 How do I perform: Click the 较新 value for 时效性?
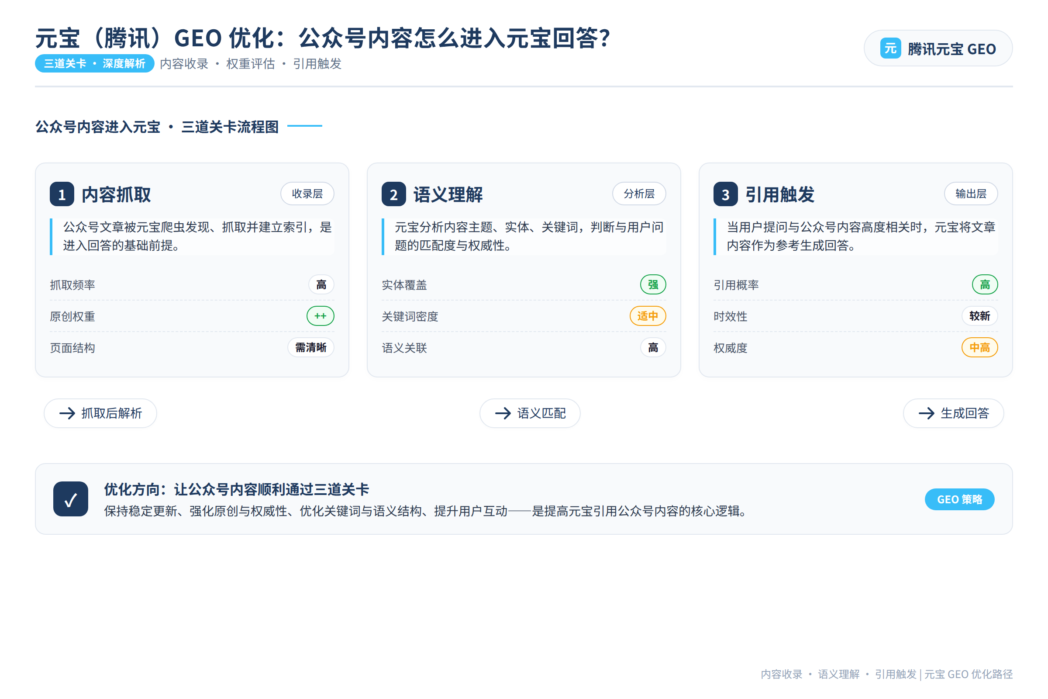[979, 316]
